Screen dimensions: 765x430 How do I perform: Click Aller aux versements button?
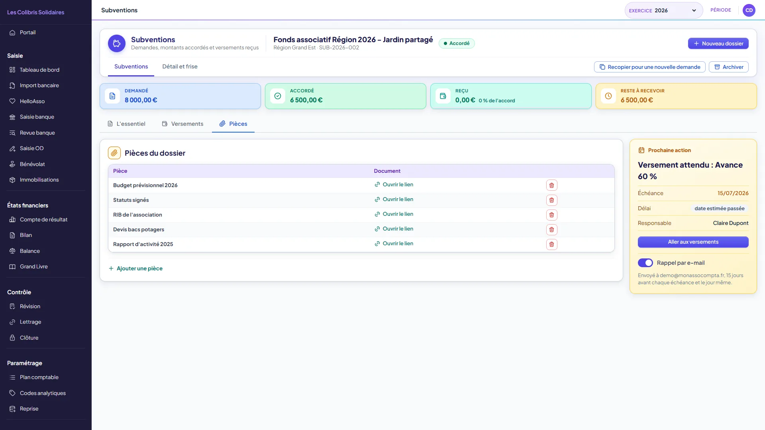point(693,242)
